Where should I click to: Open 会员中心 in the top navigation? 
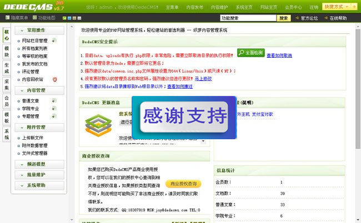(x=293, y=7)
